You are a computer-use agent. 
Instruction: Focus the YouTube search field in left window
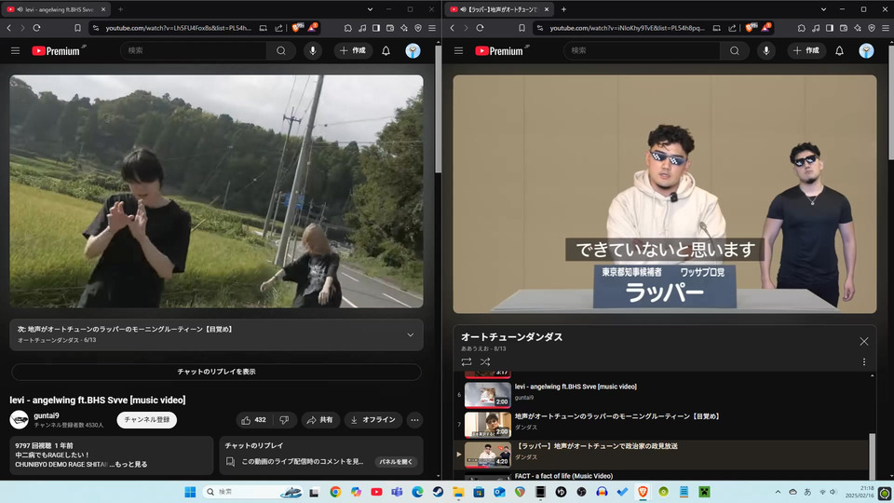click(x=194, y=50)
